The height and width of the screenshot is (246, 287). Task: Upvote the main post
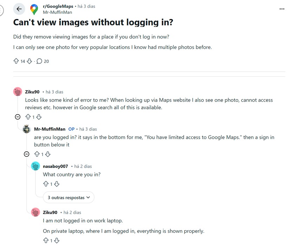(16, 61)
